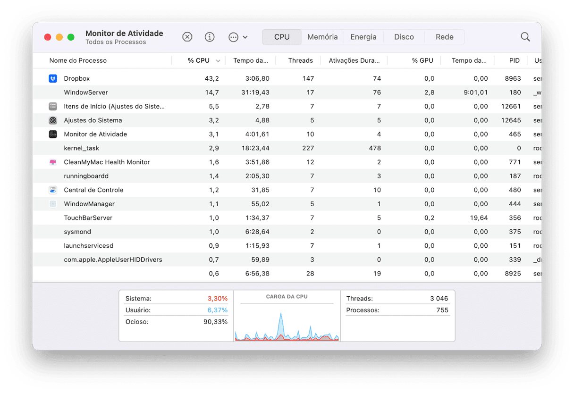Image resolution: width=574 pixels, height=393 pixels.
Task: Toggle sort order on % CPU column
Action: pyautogui.click(x=199, y=60)
